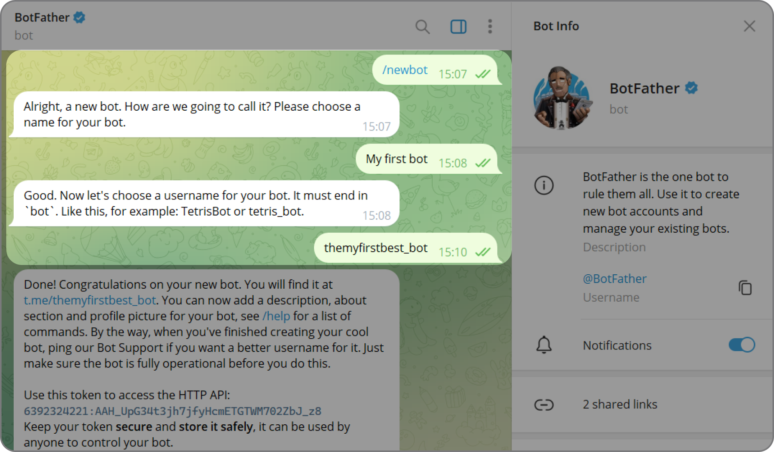
Task: Click the BotFather chat header title
Action: click(x=42, y=18)
